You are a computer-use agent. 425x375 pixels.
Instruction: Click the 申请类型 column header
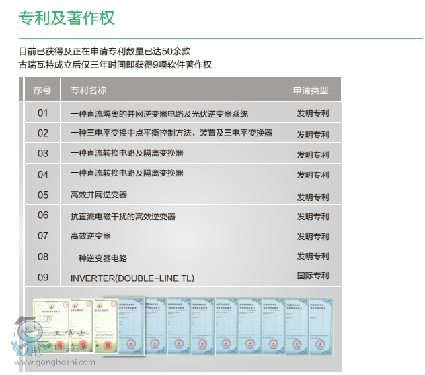pos(311,90)
